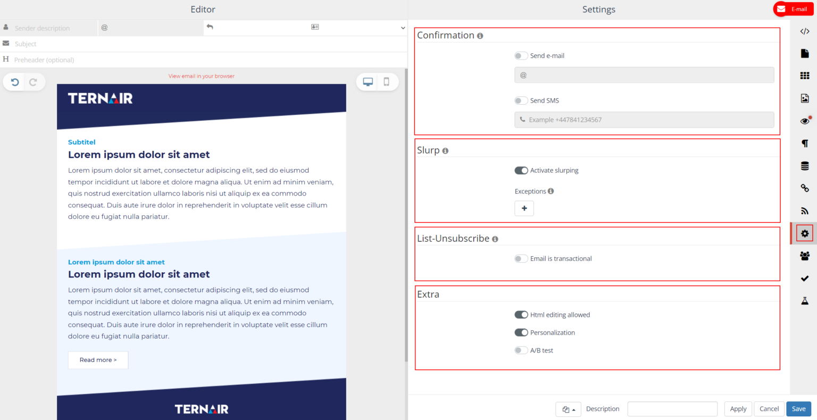The image size is (817, 420).
Task: Toggle the Send SMS switch
Action: tap(521, 100)
